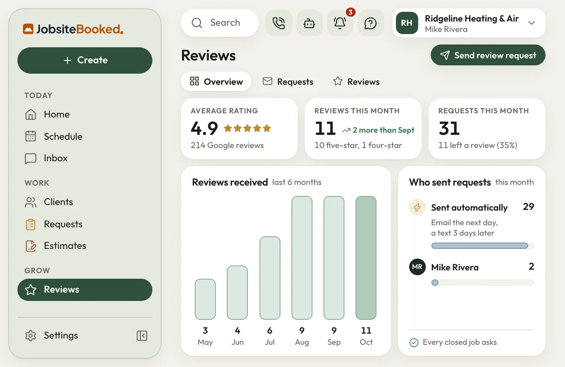Screen dimensions: 565x367
Task: Open Home in the sidebar
Action: point(85,114)
